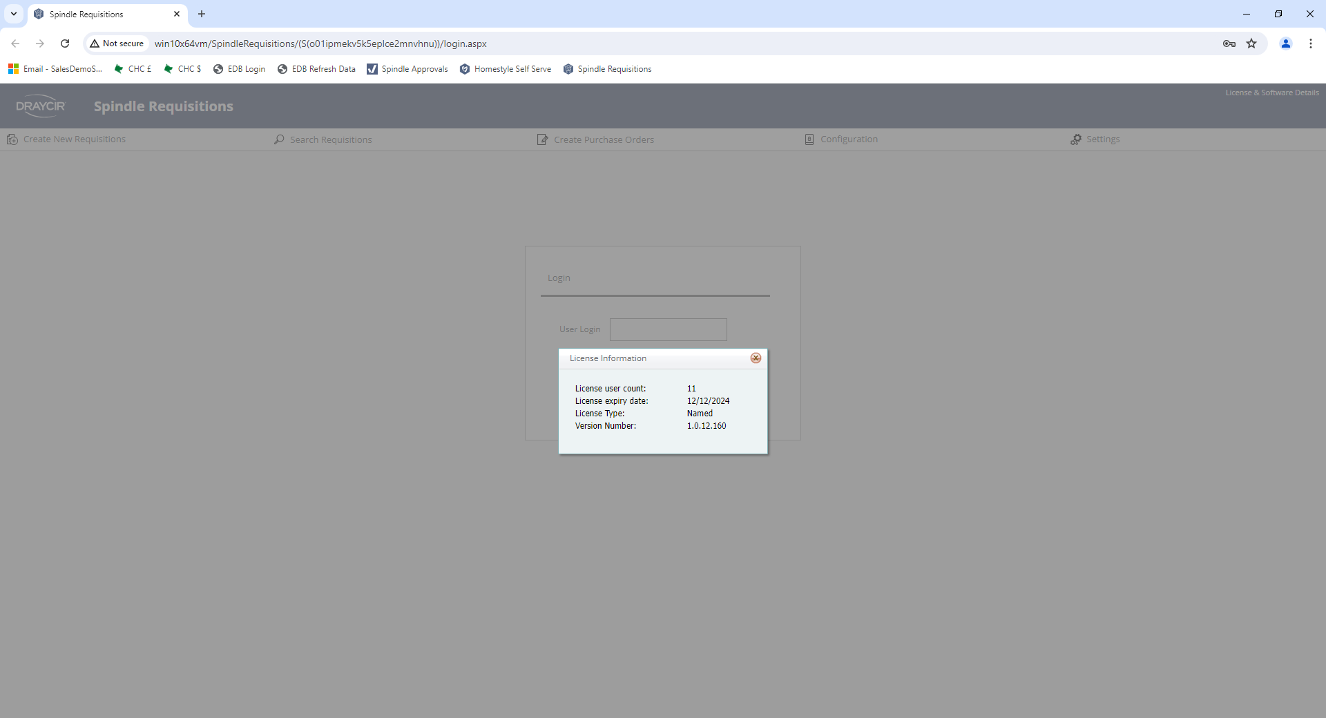Viewport: 1326px width, 718px height.
Task: Open the CHC £ bookmark
Action: [x=133, y=69]
